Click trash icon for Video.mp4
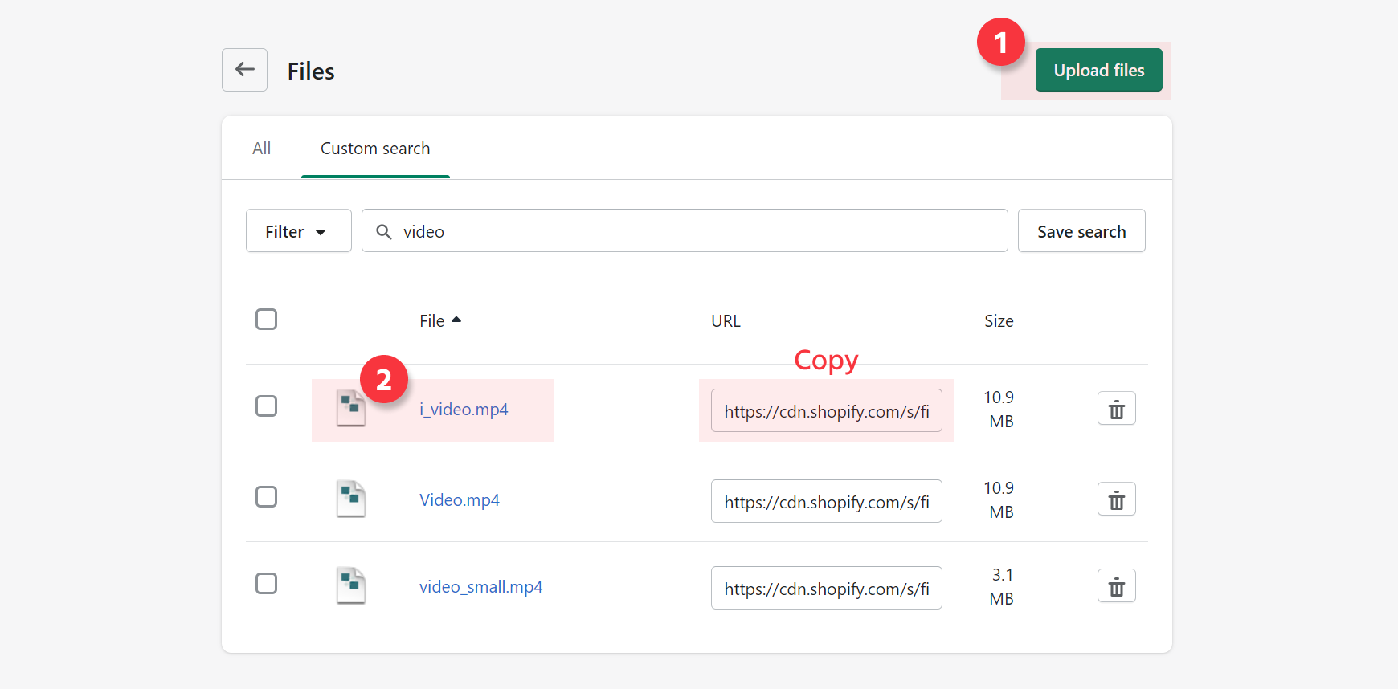This screenshot has width=1398, height=689. [1116, 499]
